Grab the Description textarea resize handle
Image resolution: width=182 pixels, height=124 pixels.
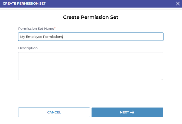[162, 79]
